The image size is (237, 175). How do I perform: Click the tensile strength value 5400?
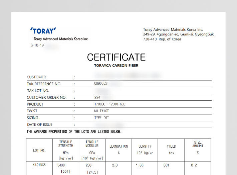[x=61, y=165]
